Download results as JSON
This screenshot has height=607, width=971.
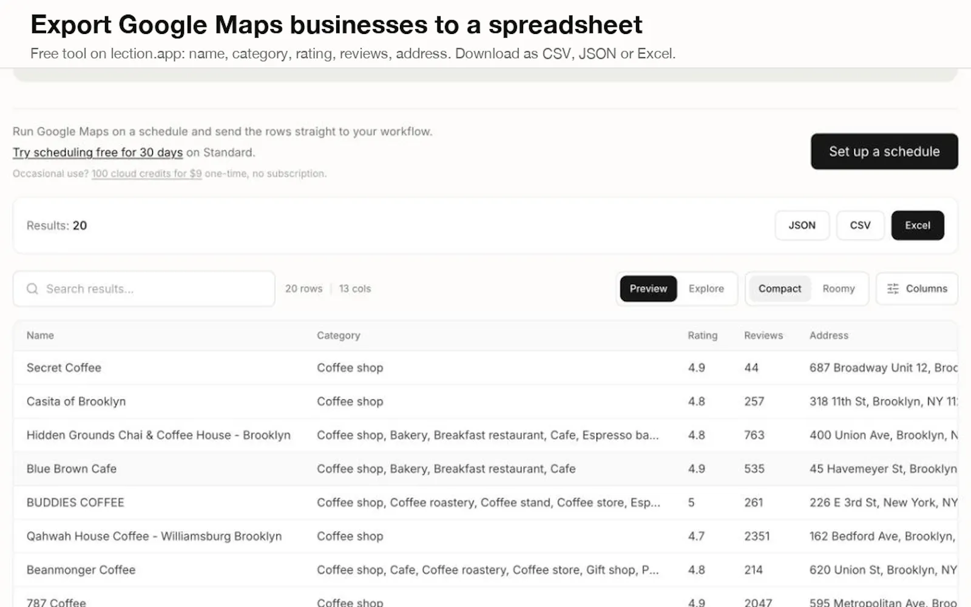pyautogui.click(x=802, y=225)
